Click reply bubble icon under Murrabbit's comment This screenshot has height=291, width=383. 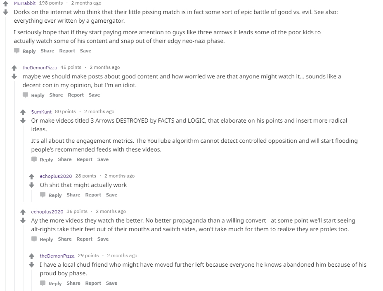17,51
